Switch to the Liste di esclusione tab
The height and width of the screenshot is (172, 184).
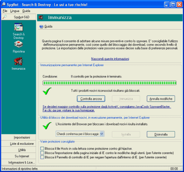point(19,144)
